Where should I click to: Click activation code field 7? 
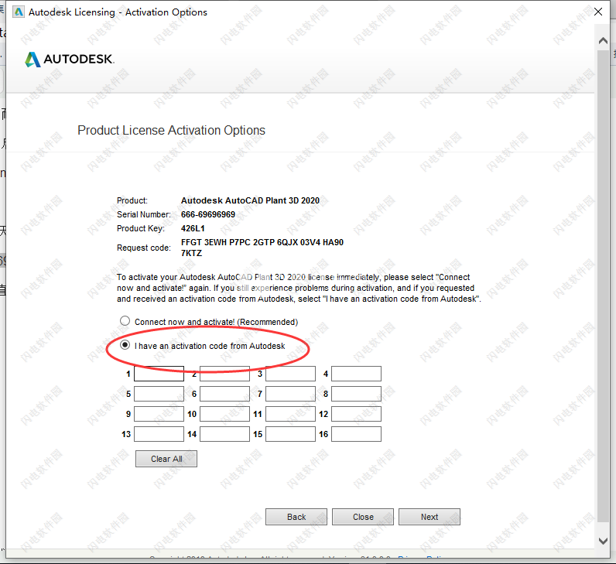(291, 394)
